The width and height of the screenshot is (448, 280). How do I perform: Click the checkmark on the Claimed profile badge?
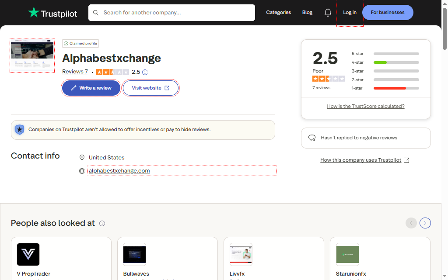[x=66, y=43]
